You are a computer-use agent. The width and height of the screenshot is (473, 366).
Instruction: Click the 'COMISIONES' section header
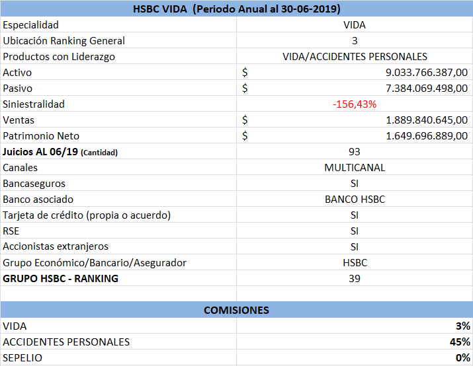point(237,311)
